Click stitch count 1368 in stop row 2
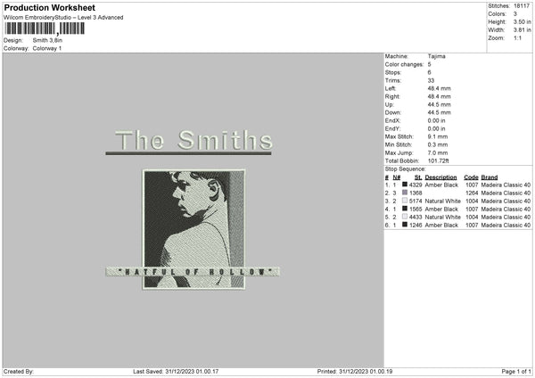The width and height of the screenshot is (535, 378). (416, 193)
